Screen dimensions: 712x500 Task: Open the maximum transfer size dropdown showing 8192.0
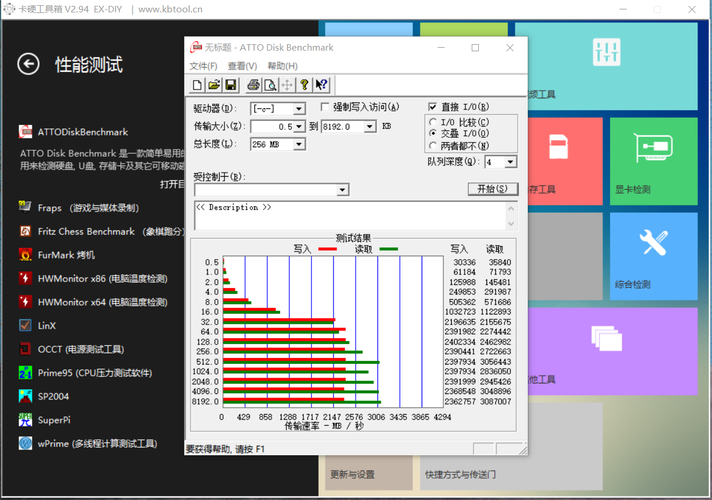coord(370,127)
